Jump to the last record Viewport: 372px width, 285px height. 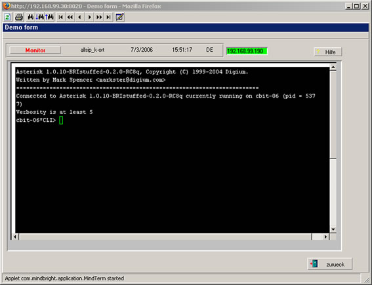tap(108, 17)
